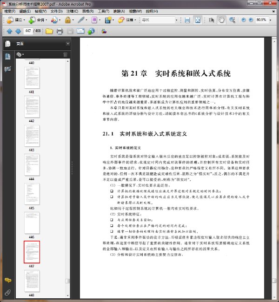Click the zoom in plus button
The width and height of the screenshot is (279, 302).
(x=251, y=20)
